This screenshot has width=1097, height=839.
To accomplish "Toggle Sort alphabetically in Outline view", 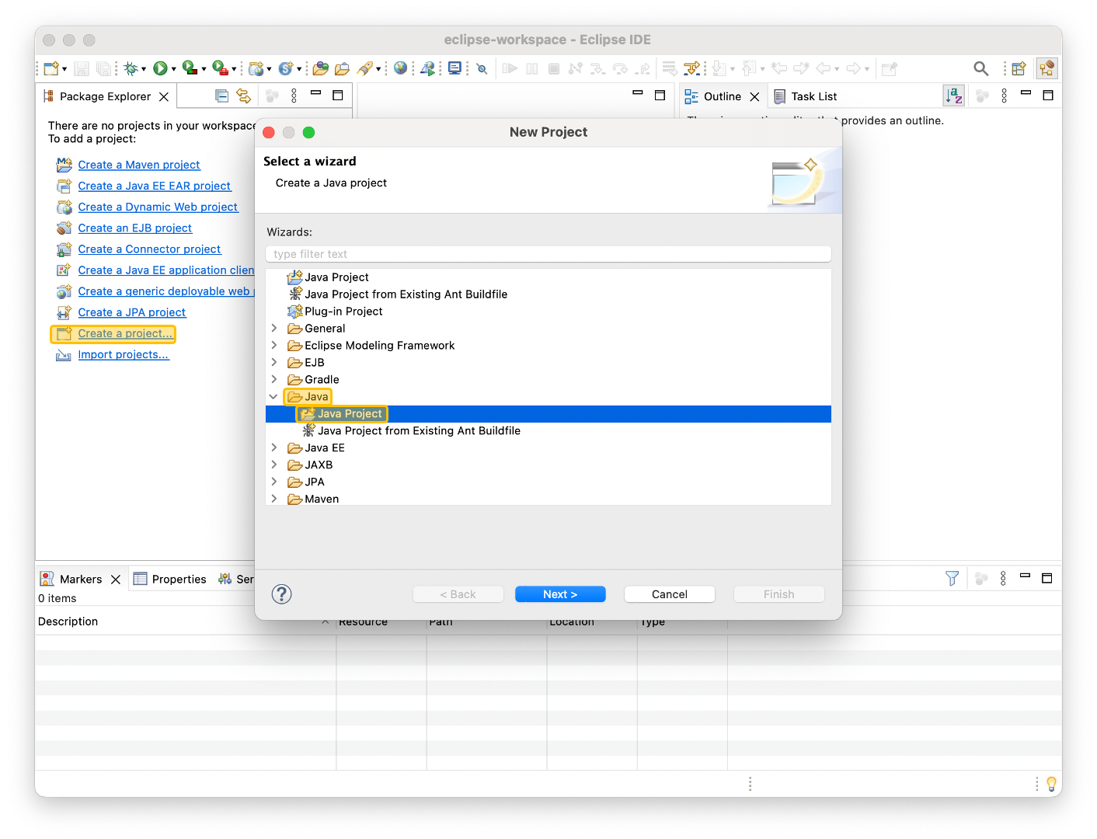I will coord(953,96).
